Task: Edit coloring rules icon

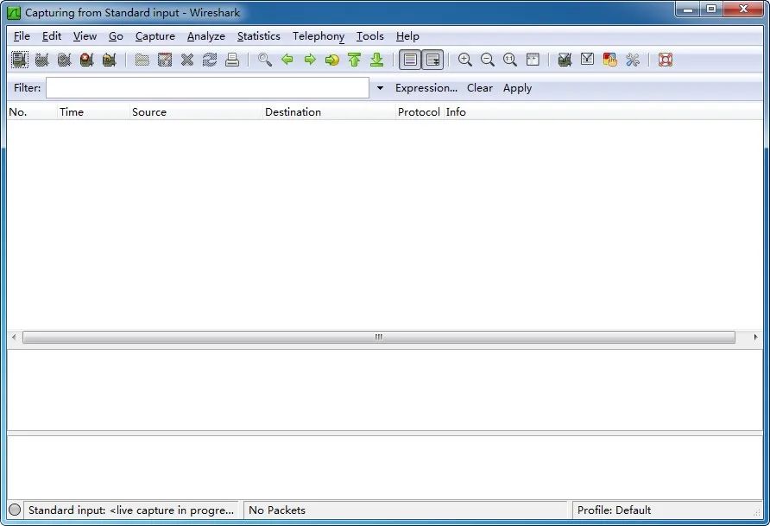Action: (610, 60)
